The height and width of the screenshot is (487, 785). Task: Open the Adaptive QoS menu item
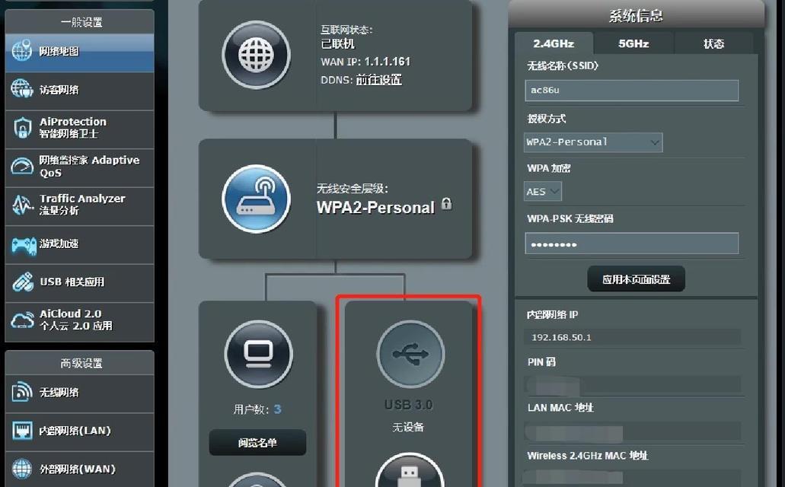[80, 167]
